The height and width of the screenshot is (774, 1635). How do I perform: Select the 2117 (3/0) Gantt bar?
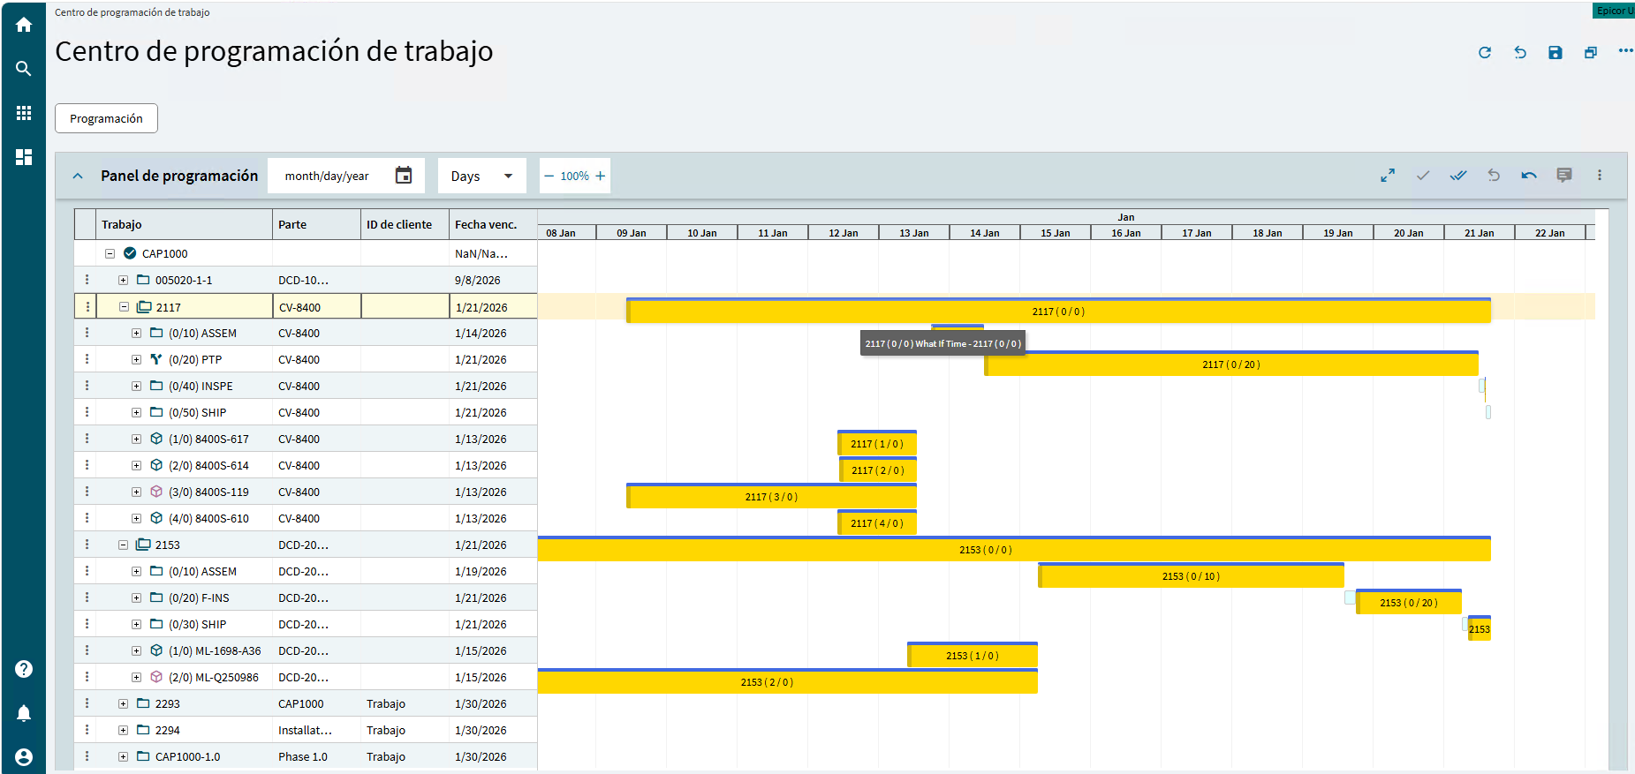point(771,496)
